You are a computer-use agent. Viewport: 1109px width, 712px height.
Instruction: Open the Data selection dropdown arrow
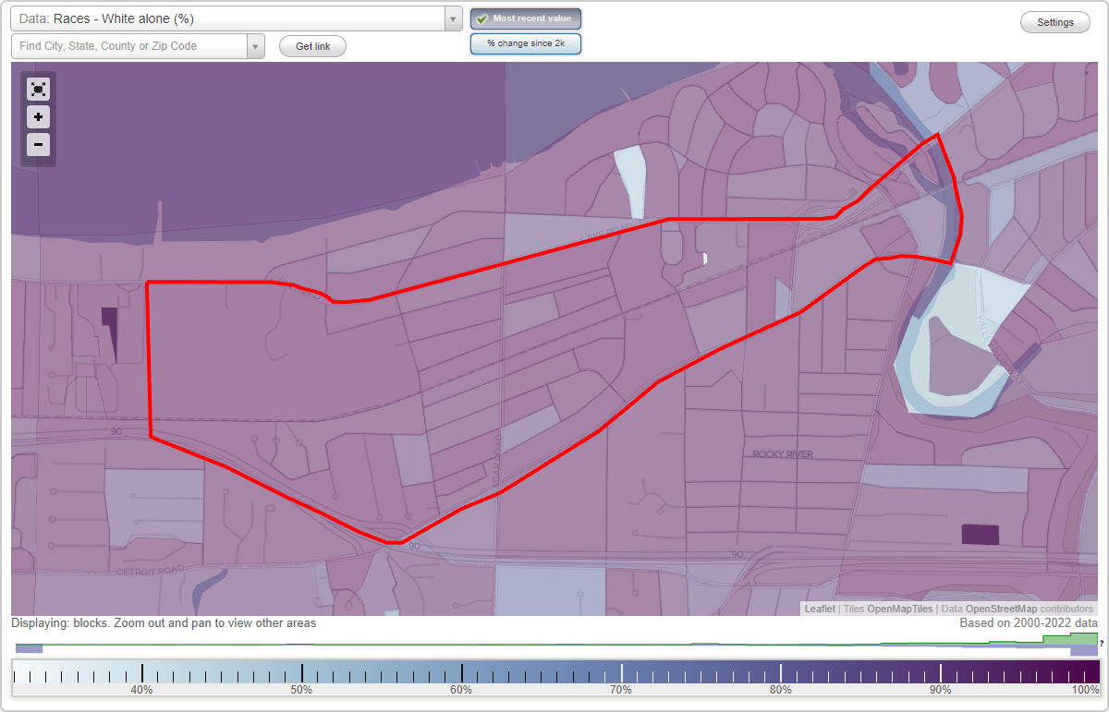tap(453, 18)
